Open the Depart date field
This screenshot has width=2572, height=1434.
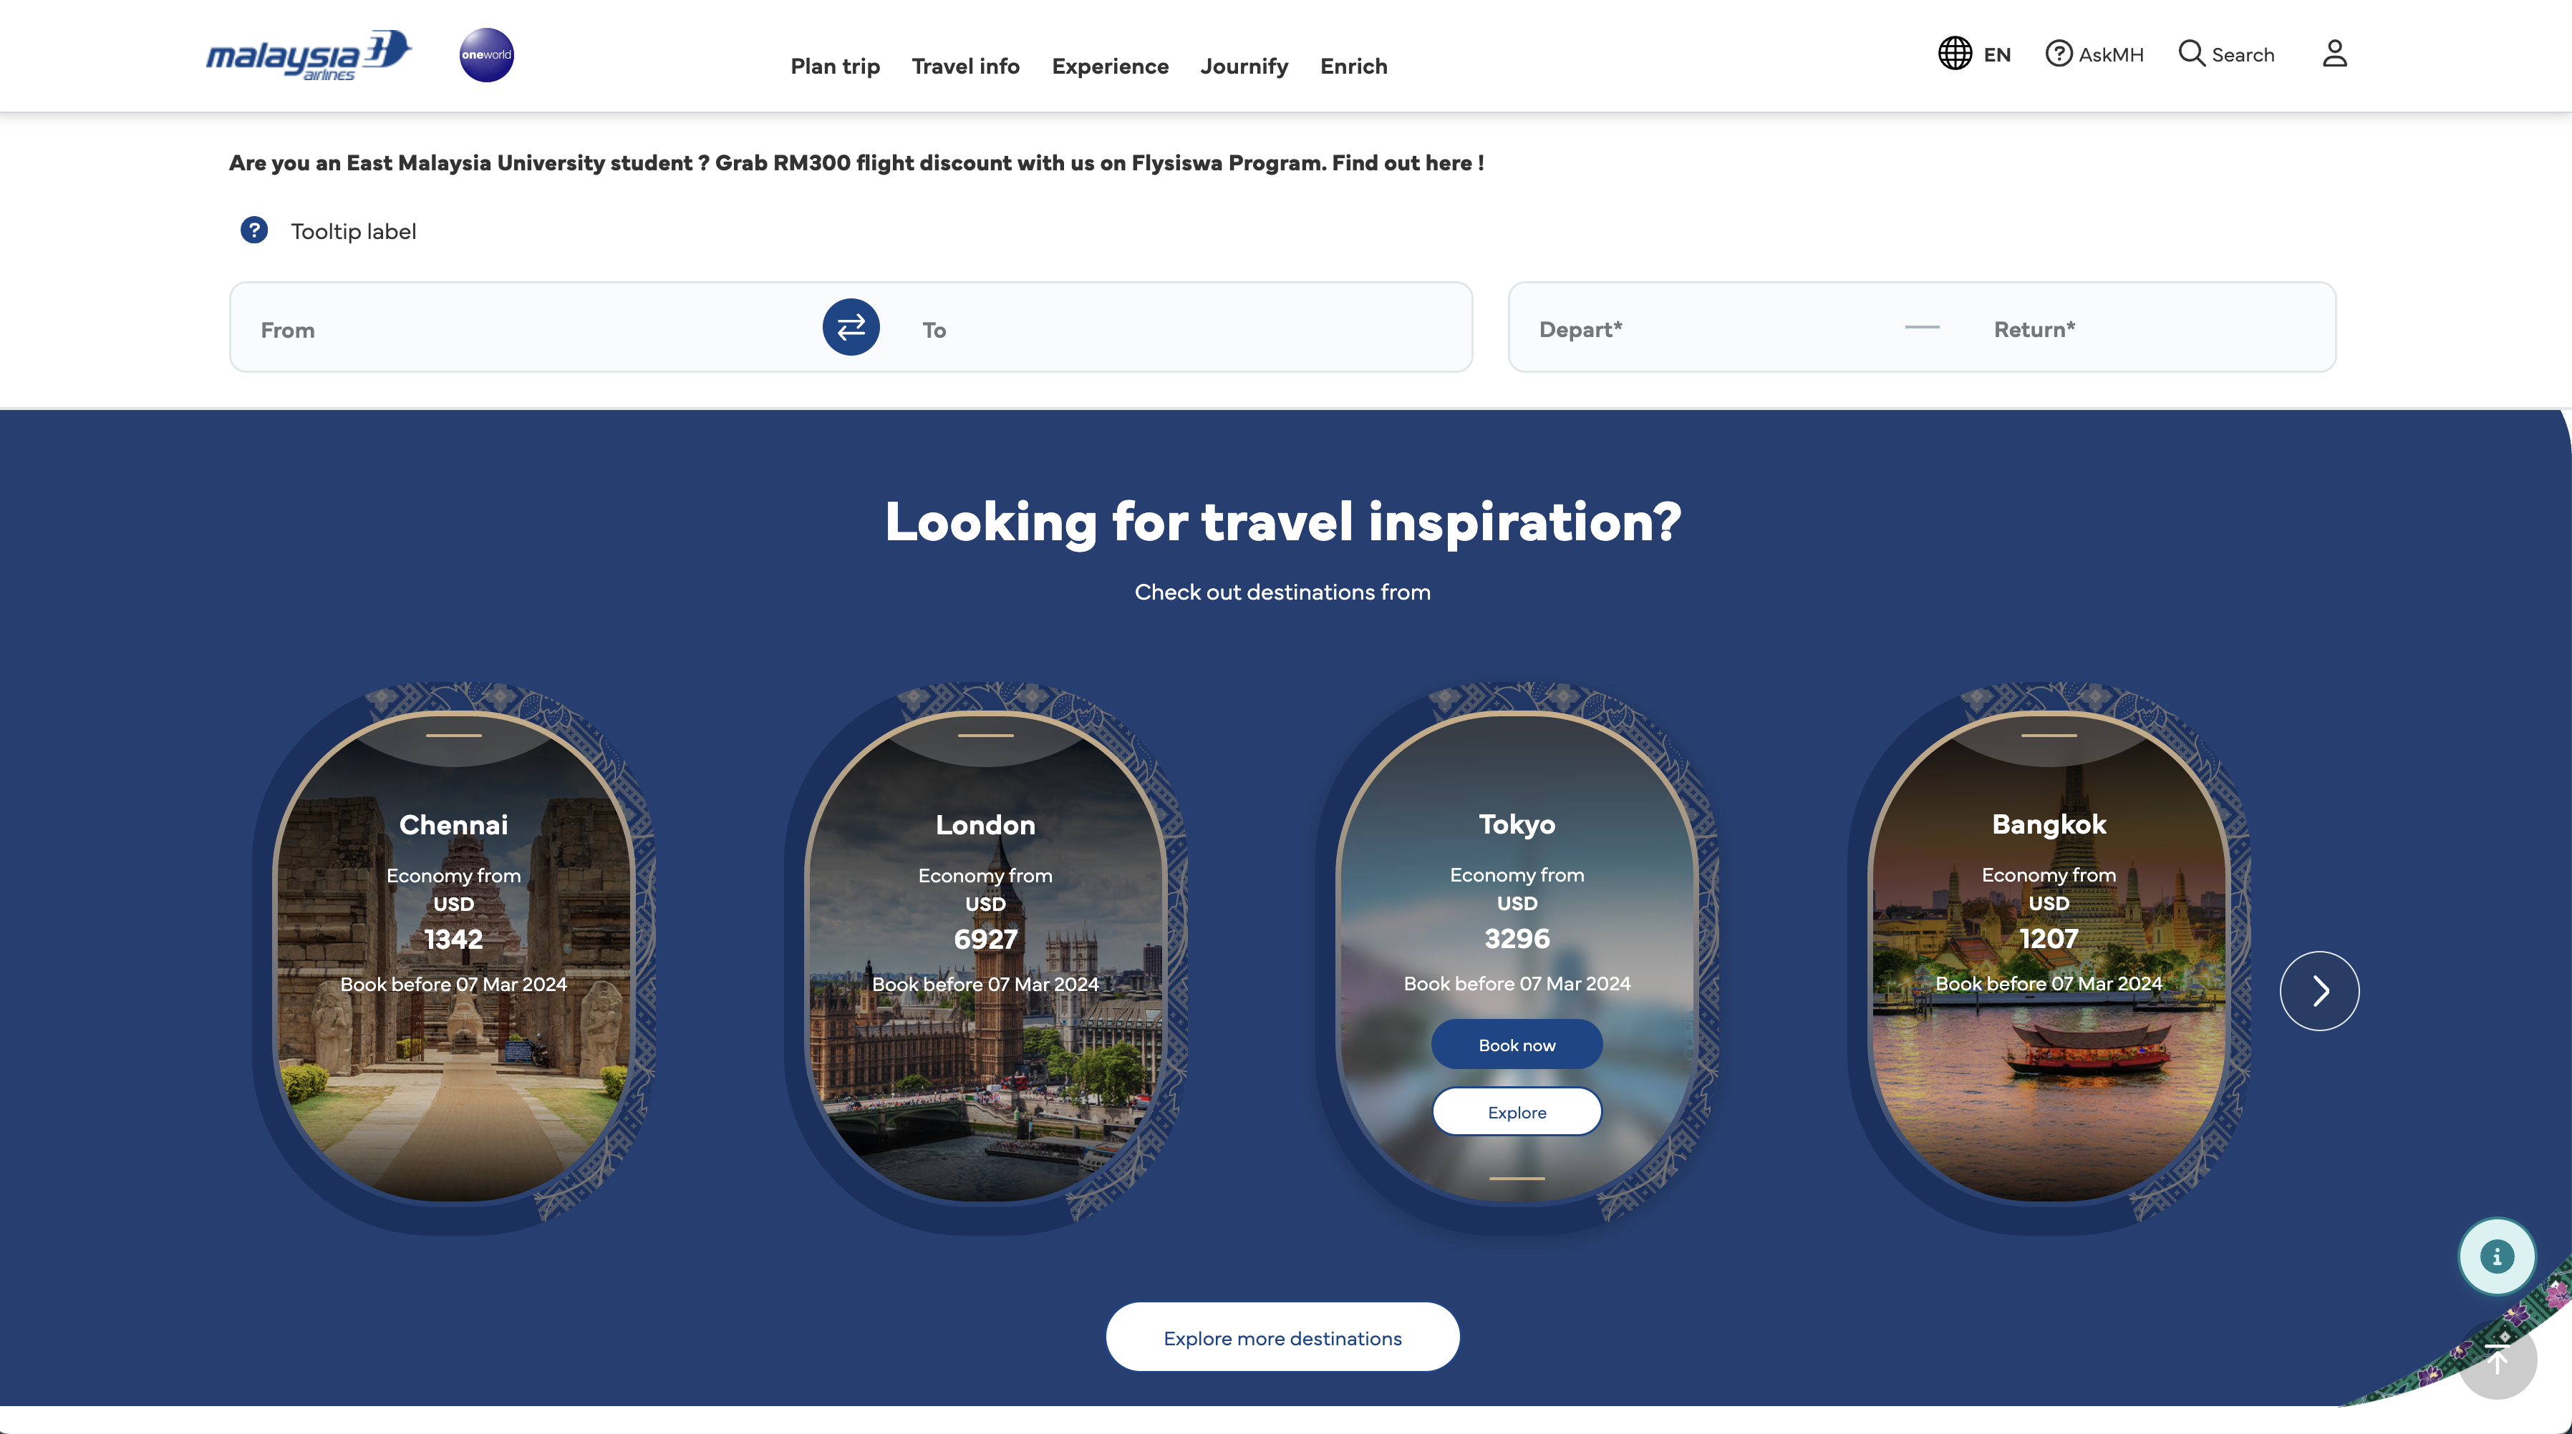[1706, 328]
